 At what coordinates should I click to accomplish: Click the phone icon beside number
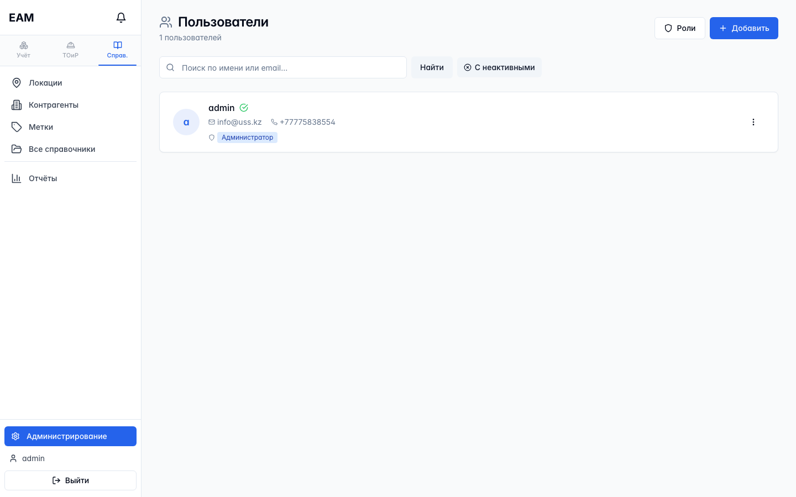click(x=274, y=122)
